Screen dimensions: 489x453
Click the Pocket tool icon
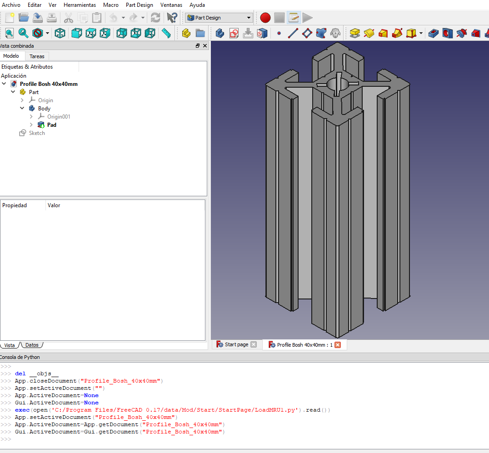[x=433, y=33]
